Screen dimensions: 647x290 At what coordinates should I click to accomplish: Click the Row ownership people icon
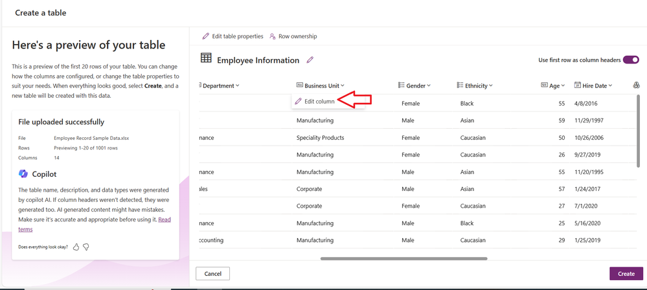tap(272, 36)
